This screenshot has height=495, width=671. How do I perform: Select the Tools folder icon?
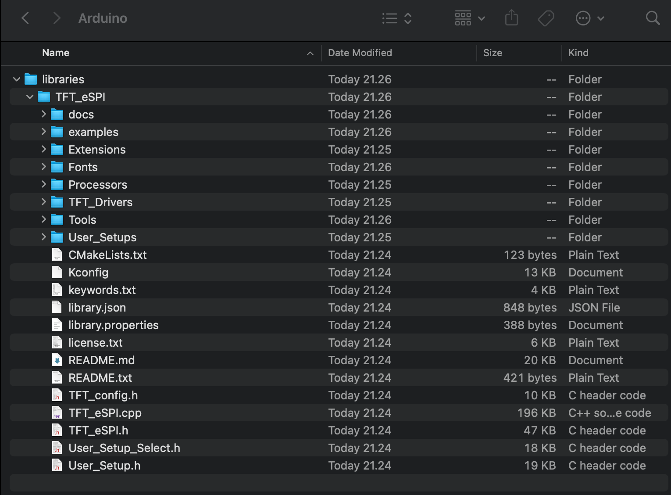point(57,220)
